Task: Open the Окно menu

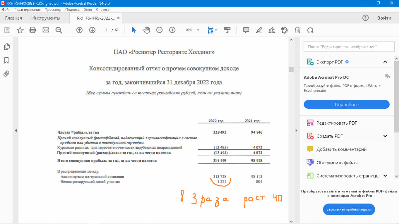Action: point(88,10)
